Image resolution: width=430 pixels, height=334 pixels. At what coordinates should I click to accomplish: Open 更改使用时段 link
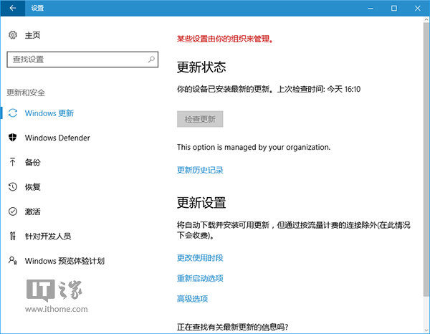tap(200, 258)
